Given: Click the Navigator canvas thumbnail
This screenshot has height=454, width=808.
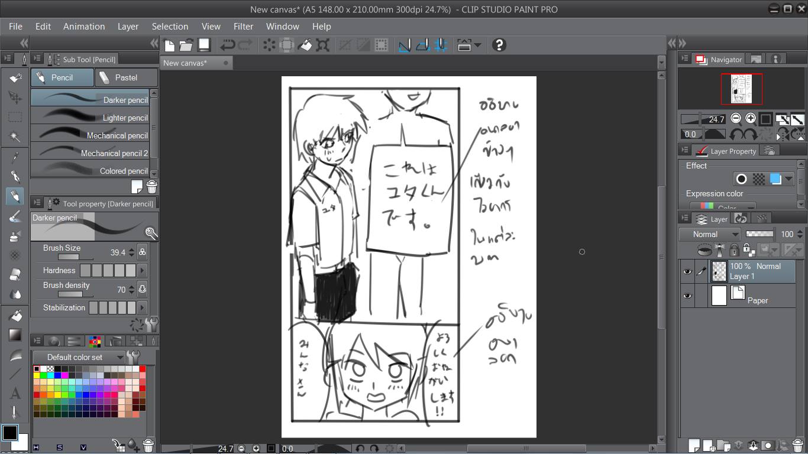Looking at the screenshot, I should click(x=741, y=89).
